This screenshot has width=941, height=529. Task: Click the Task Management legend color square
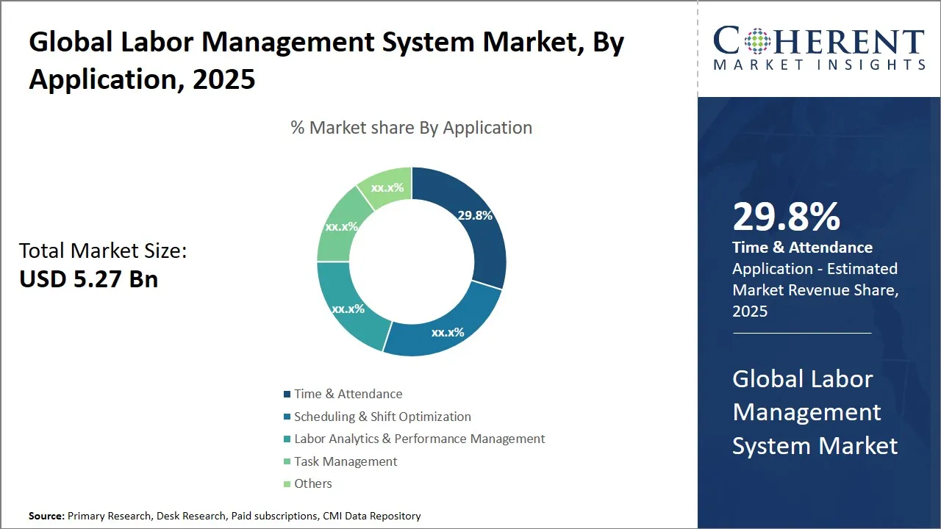[287, 462]
